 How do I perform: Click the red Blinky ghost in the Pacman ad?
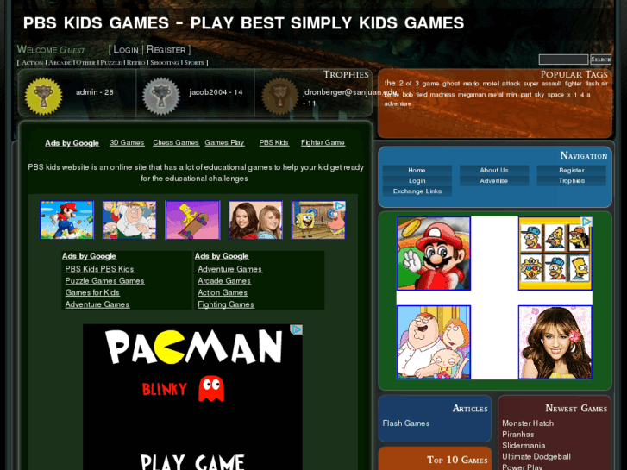[211, 388]
